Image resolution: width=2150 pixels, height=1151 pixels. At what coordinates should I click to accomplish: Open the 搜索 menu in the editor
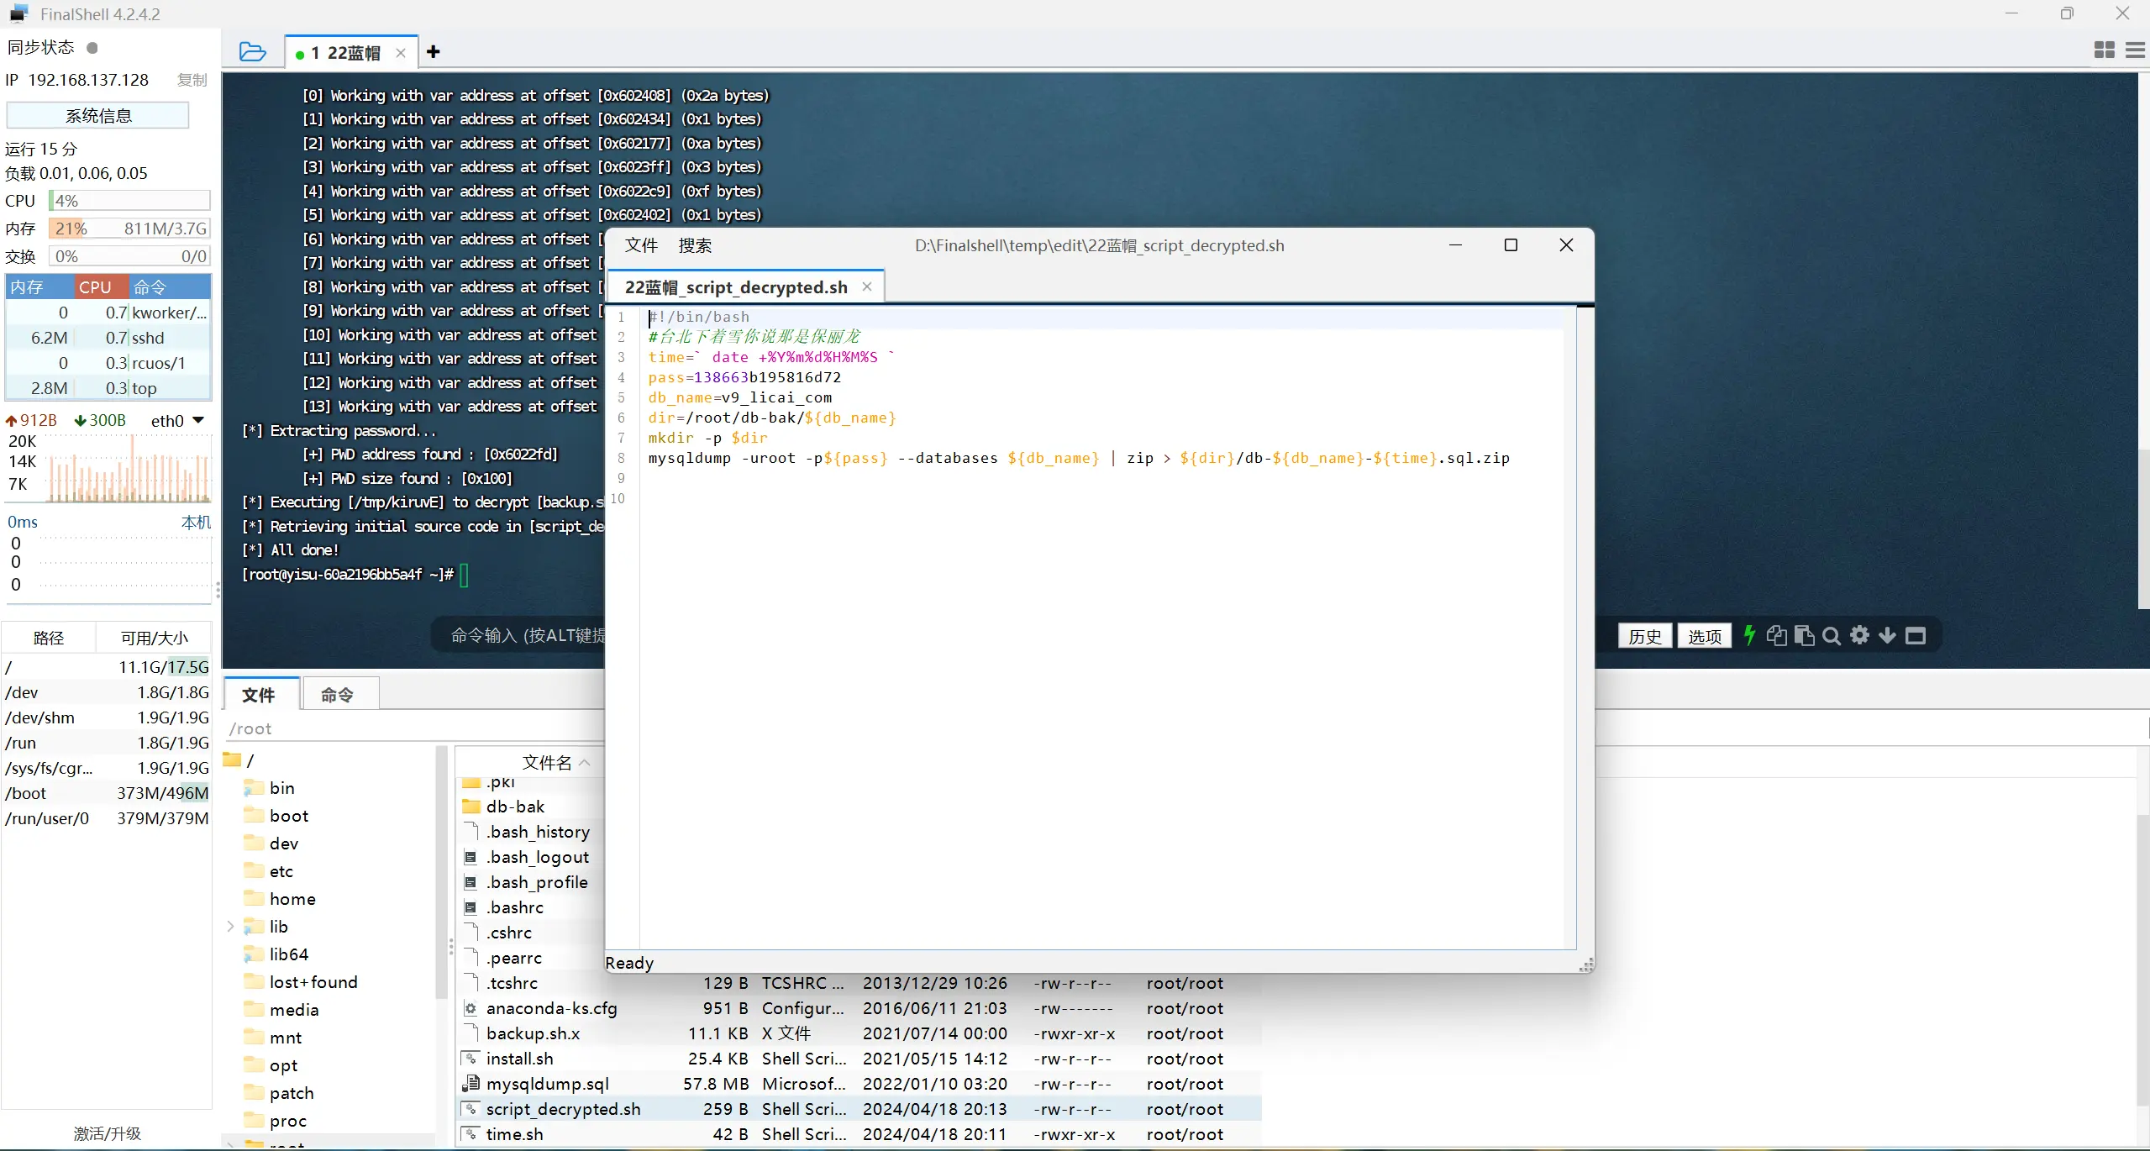[x=695, y=245]
